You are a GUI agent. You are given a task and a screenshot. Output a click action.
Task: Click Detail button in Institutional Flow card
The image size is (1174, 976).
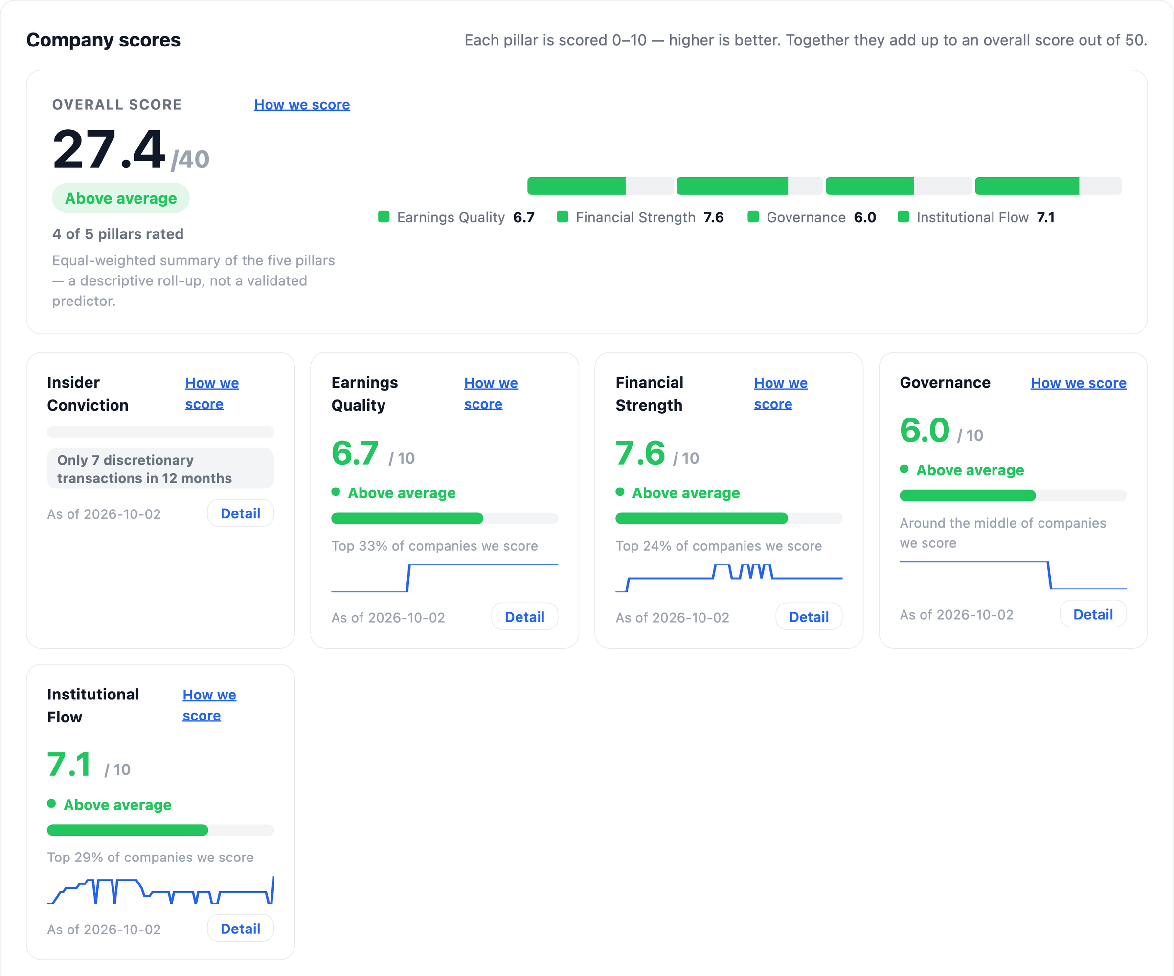240,929
